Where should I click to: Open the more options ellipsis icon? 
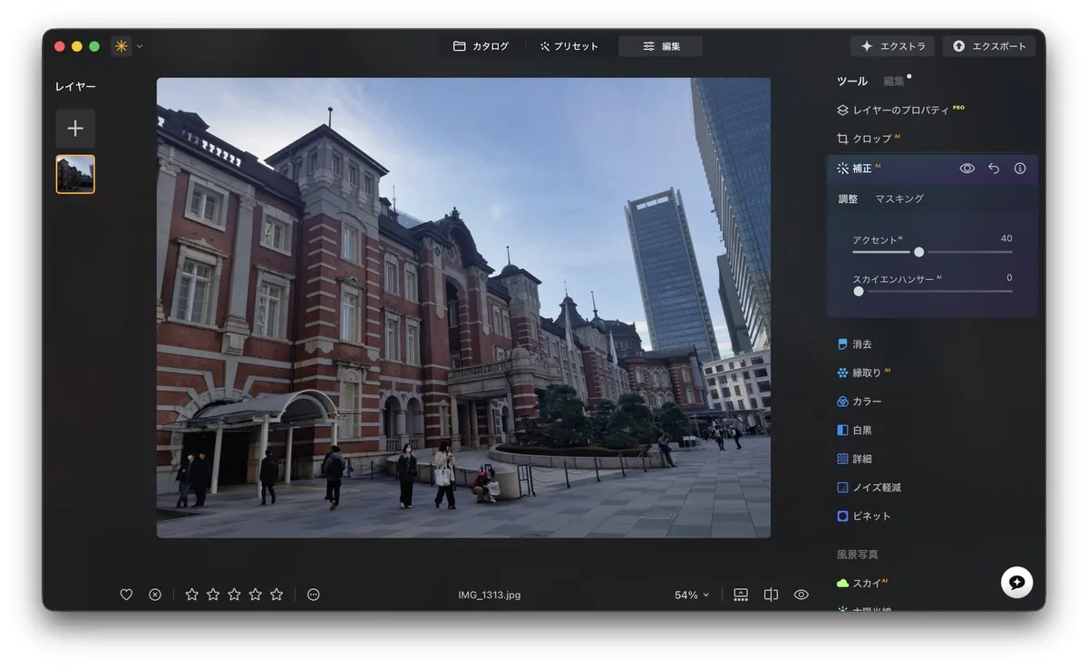coord(314,594)
